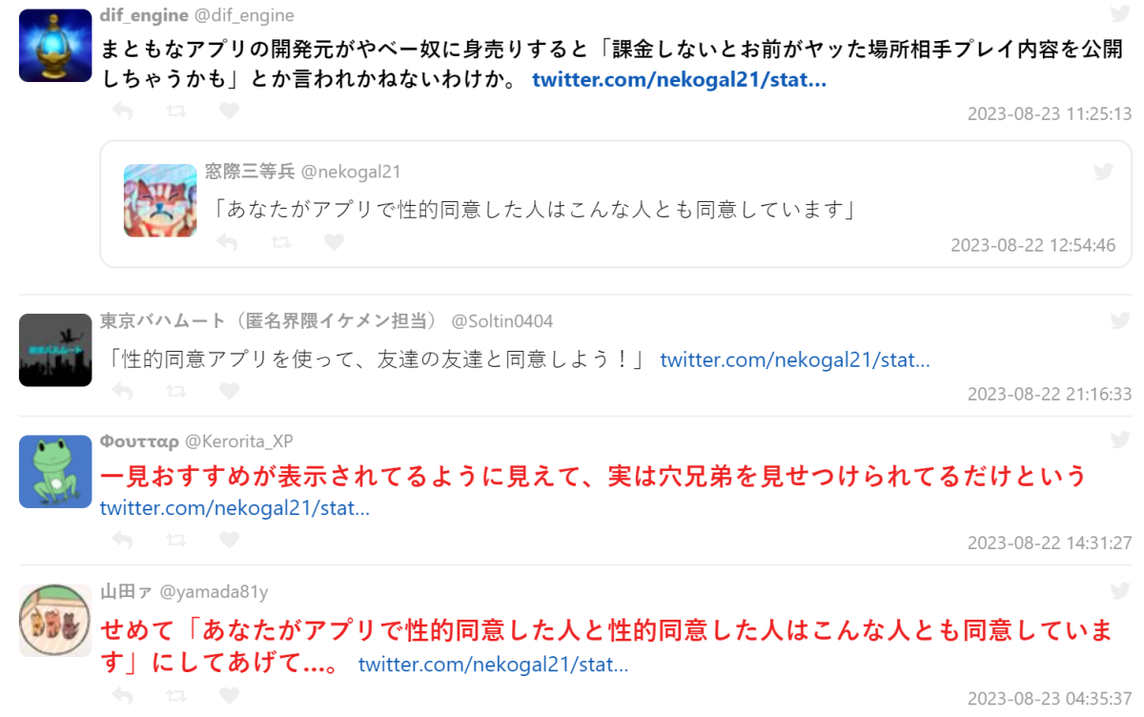Reply to dif_engine's tweet
1144x717 pixels.
[x=122, y=112]
